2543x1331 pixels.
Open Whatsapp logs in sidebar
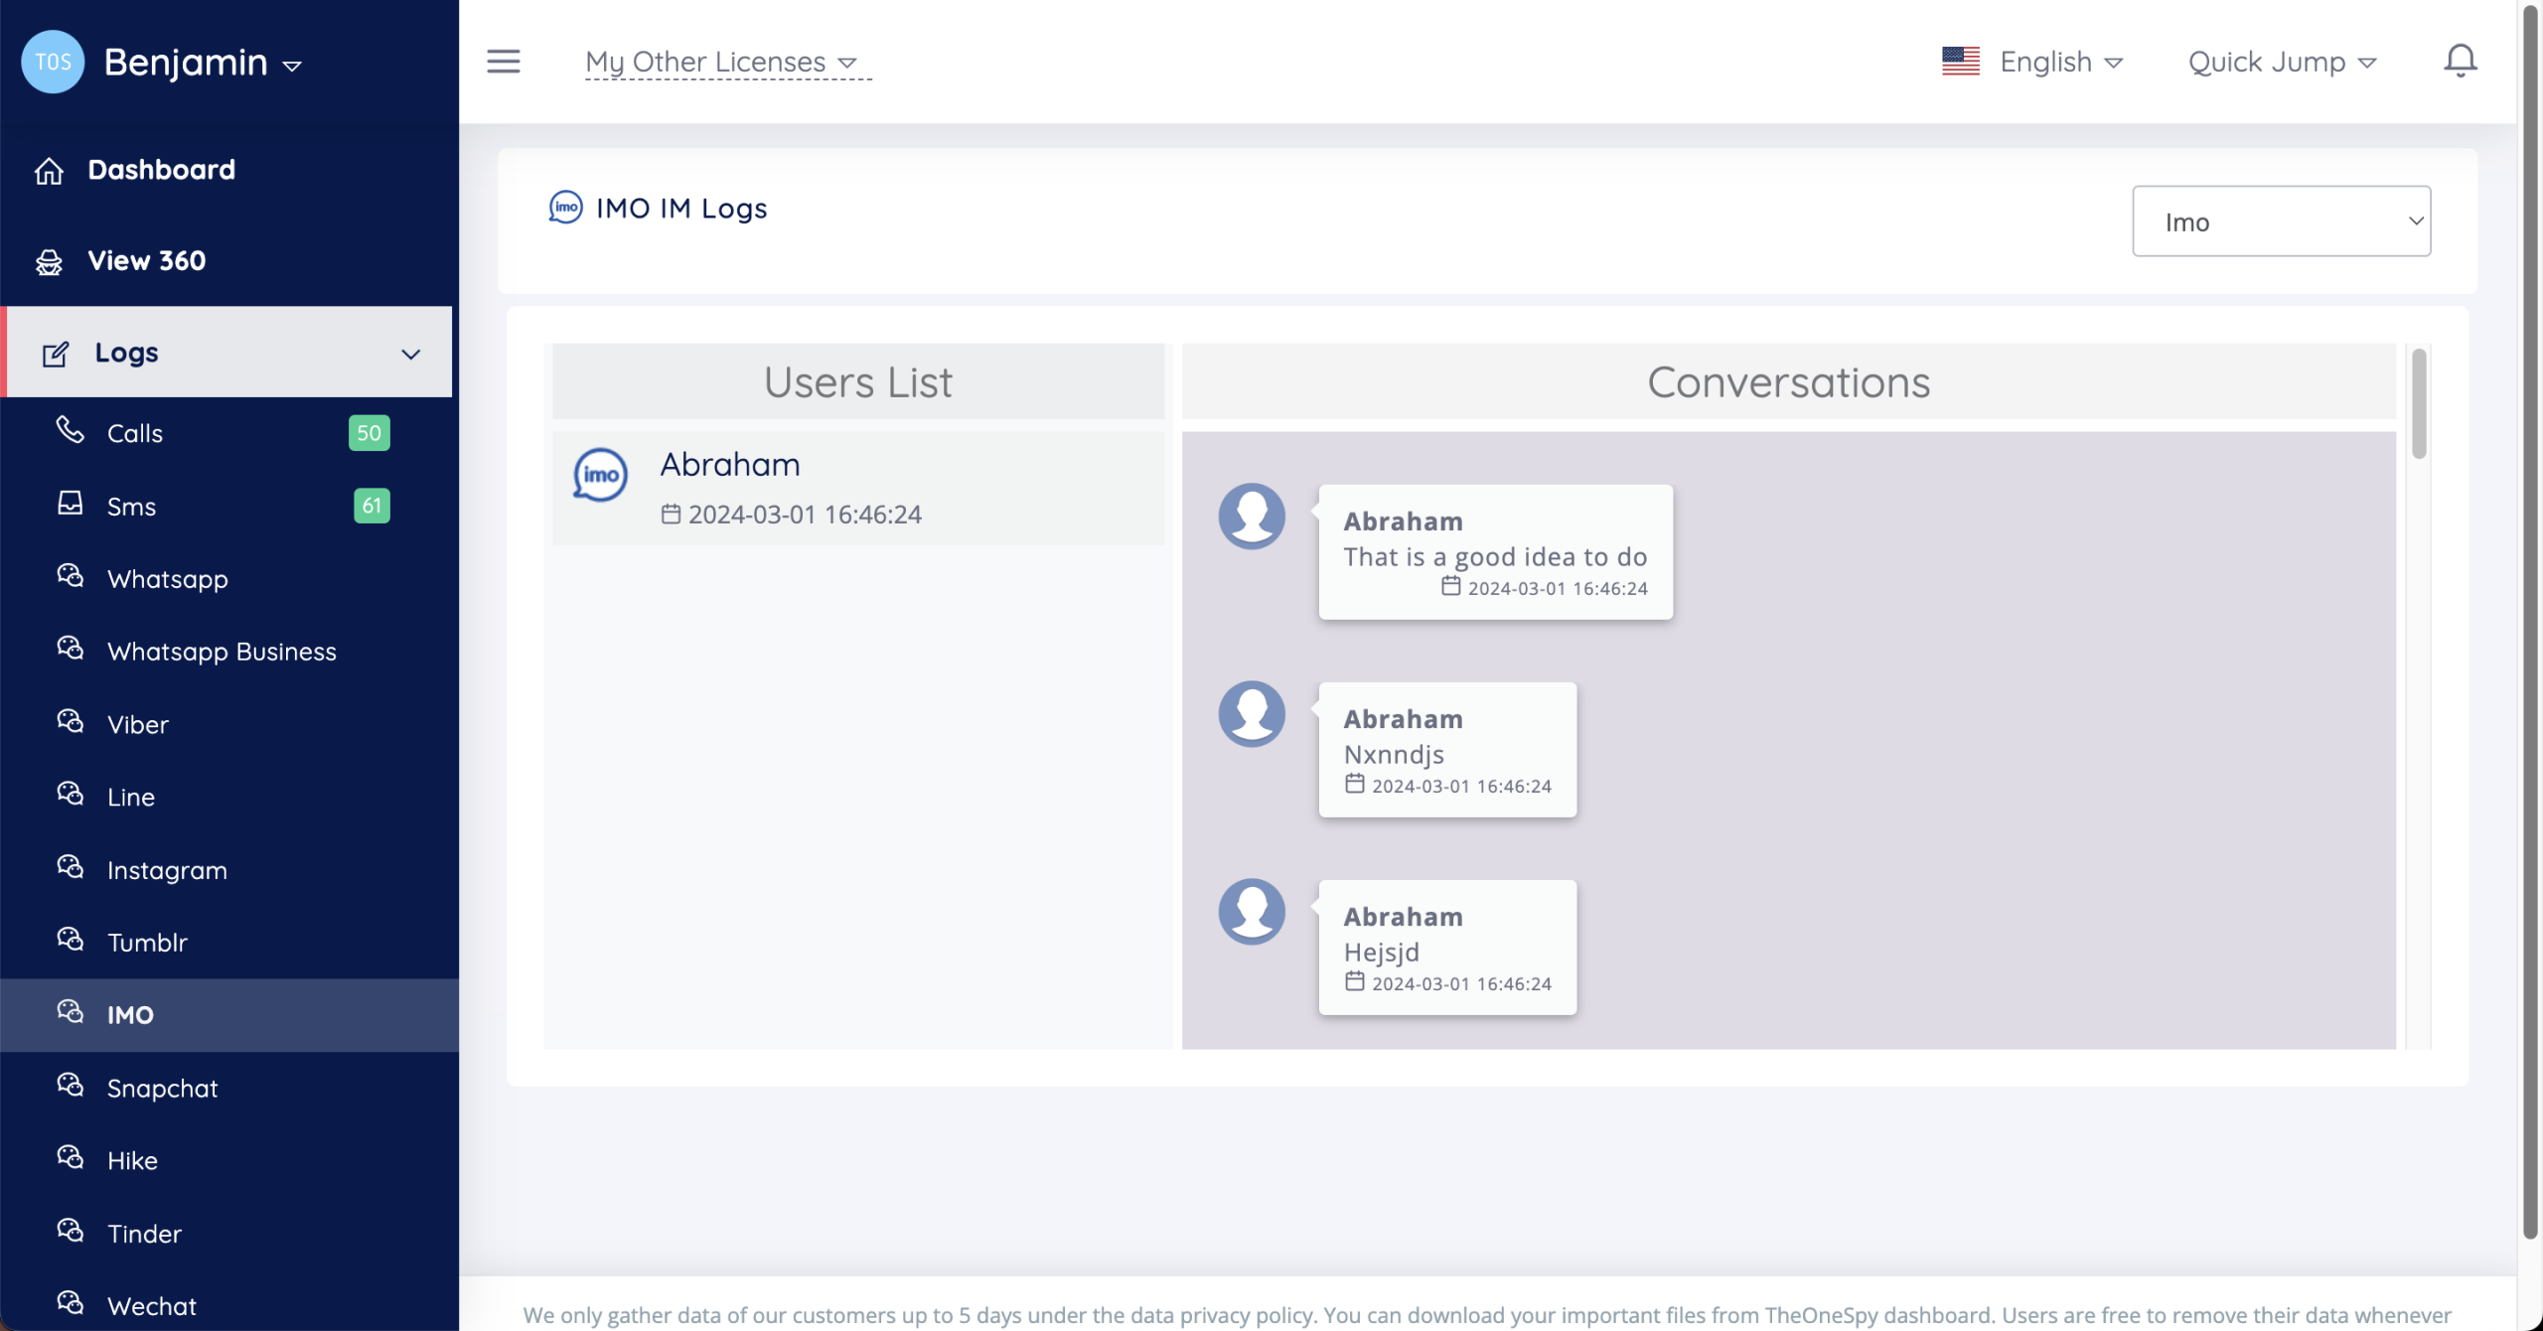pyautogui.click(x=168, y=579)
